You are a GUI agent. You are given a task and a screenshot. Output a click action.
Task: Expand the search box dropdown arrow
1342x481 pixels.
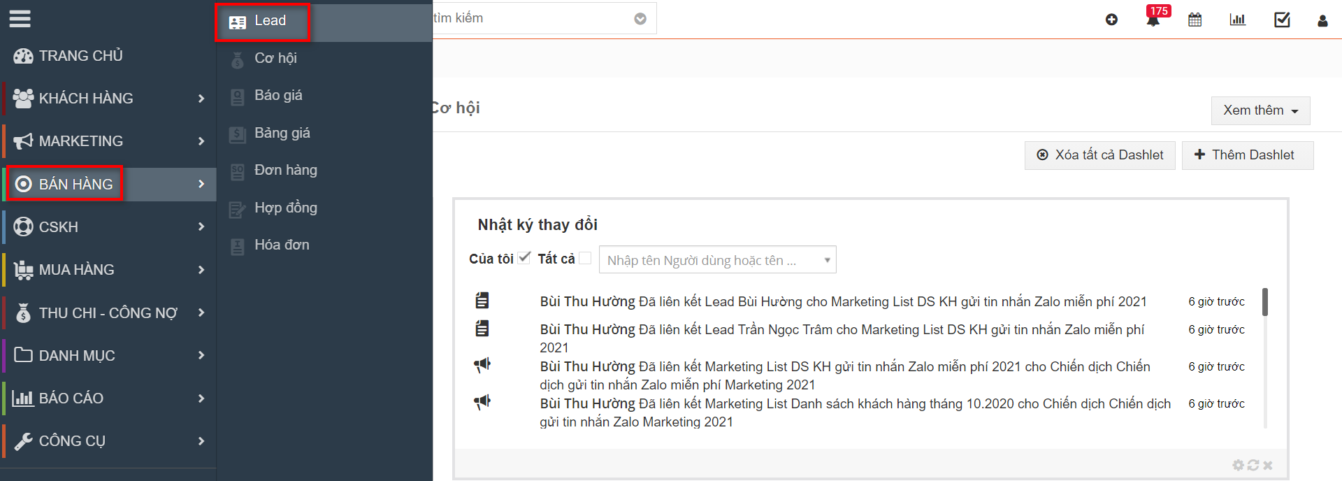click(640, 19)
